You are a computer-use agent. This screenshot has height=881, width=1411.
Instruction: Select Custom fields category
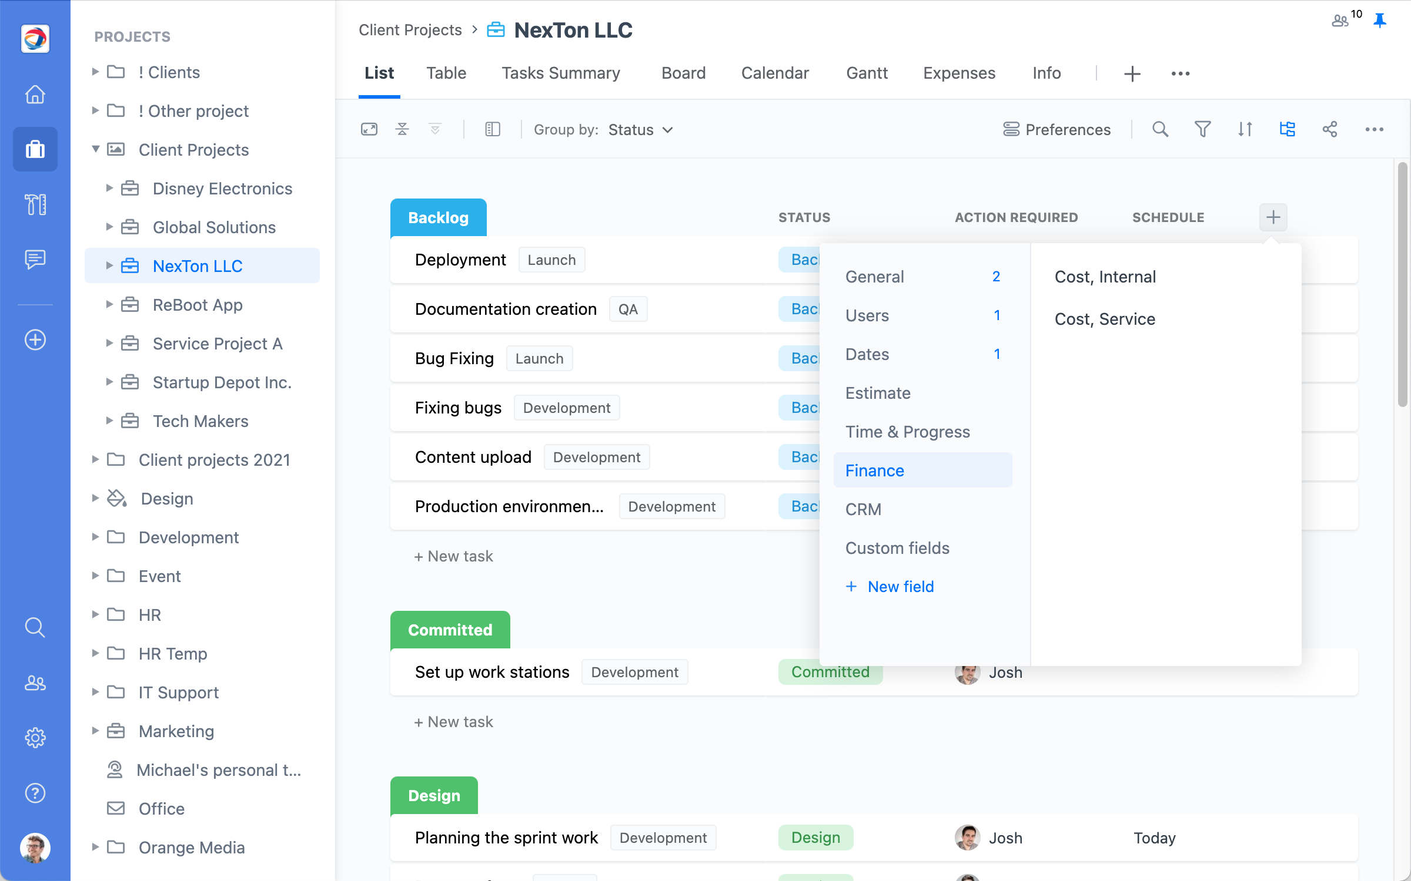[x=922, y=548]
